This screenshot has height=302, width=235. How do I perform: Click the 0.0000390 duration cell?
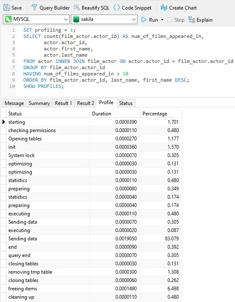115,122
